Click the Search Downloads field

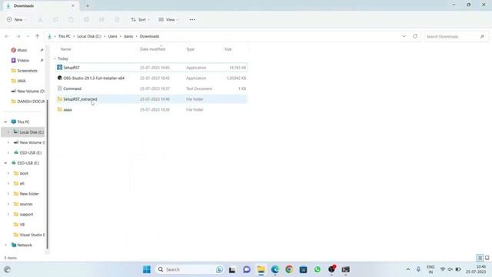click(x=456, y=37)
